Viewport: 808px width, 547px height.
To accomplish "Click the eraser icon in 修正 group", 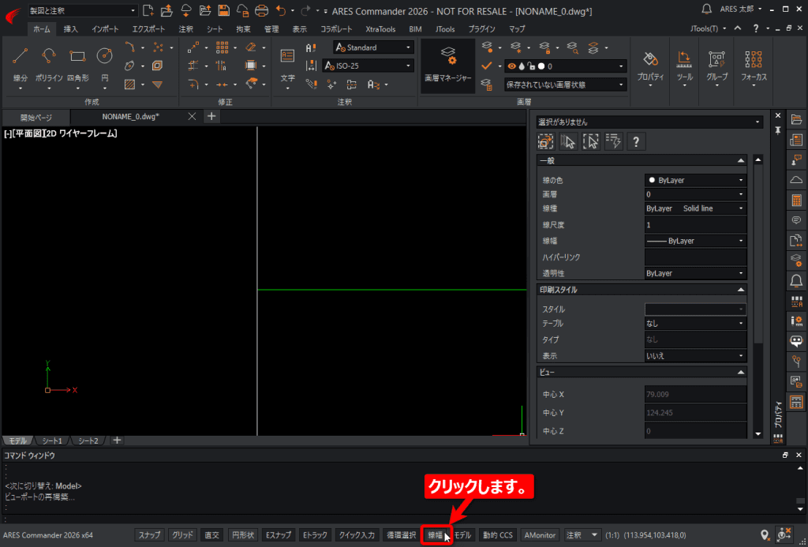I will click(251, 47).
